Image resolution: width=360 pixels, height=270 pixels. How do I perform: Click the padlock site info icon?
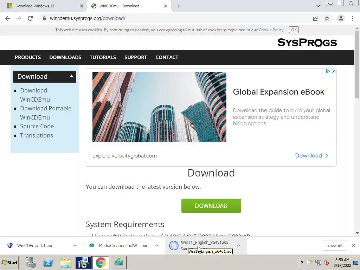tap(44, 18)
